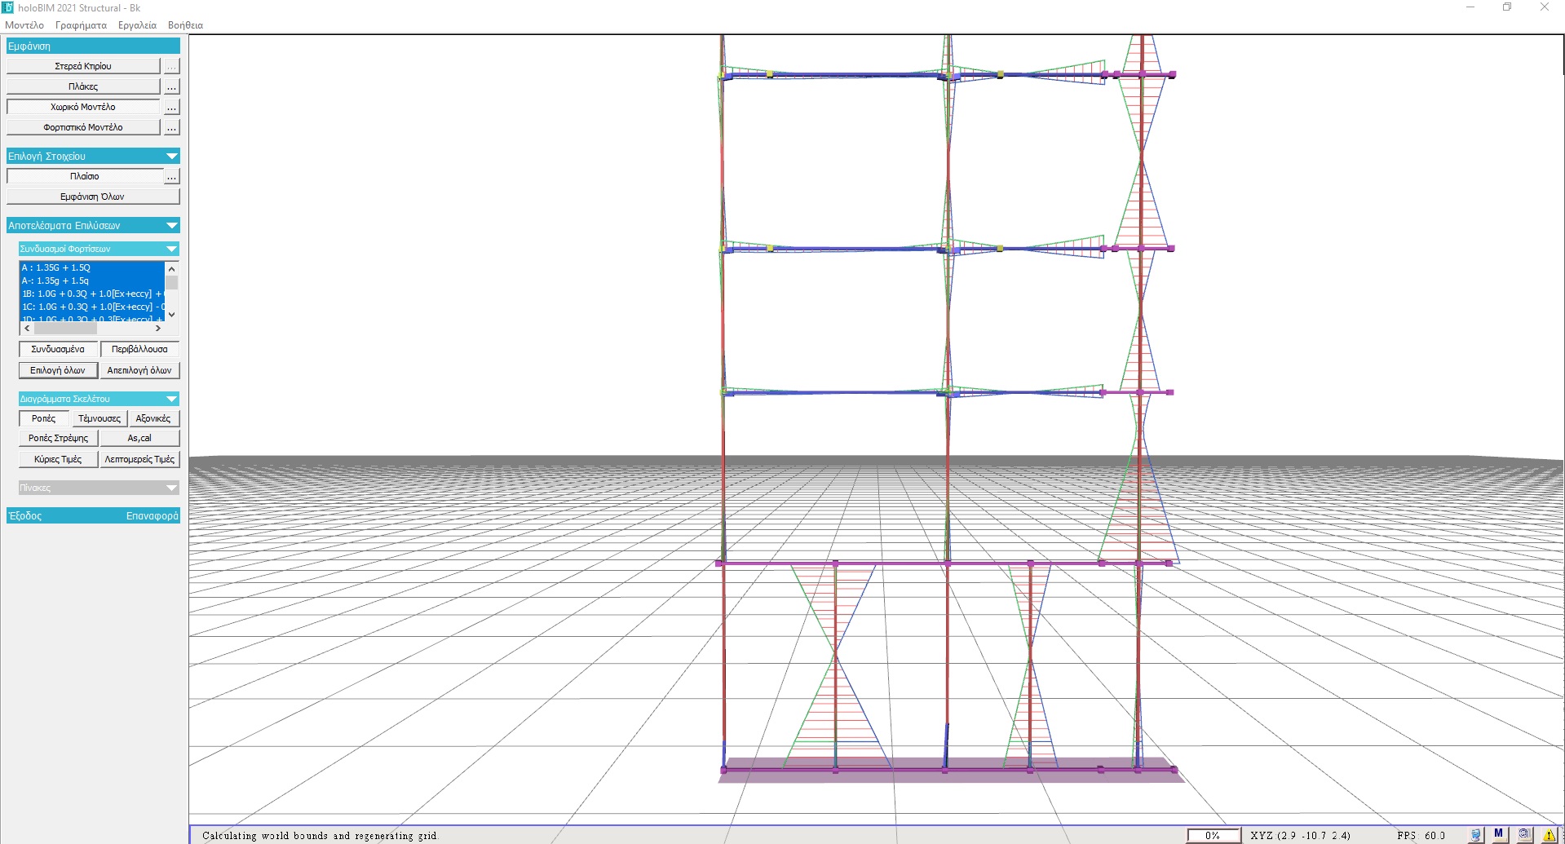The width and height of the screenshot is (1565, 844).
Task: Toggle Ροπές moment diagrams
Action: point(44,418)
